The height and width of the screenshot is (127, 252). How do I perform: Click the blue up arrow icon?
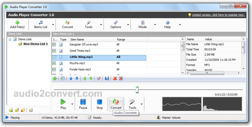coord(71,78)
